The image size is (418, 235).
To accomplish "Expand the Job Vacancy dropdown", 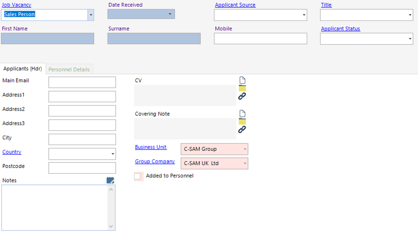I will click(91, 15).
